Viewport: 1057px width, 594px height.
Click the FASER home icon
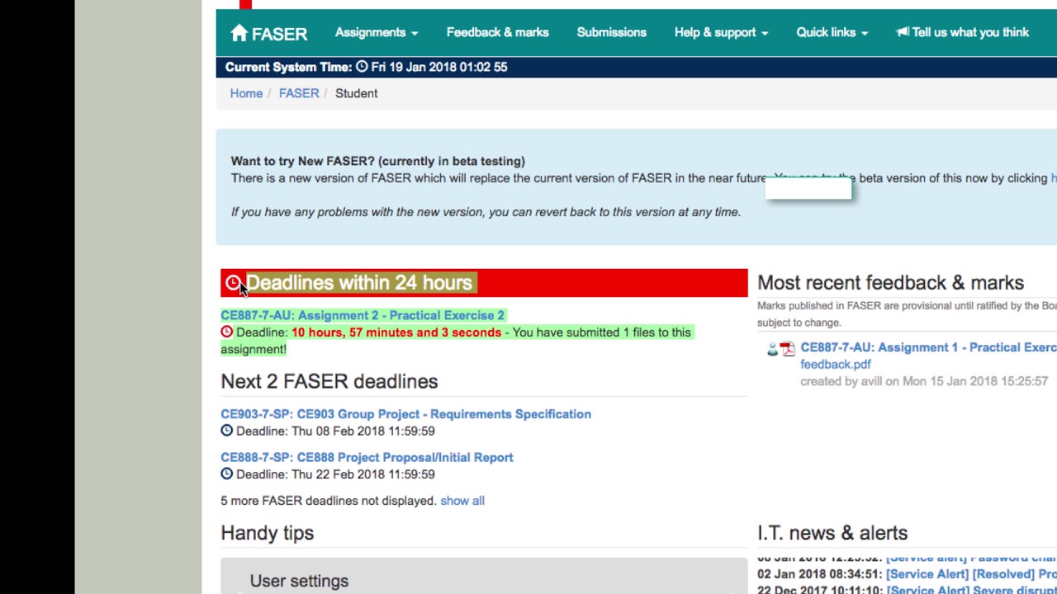(x=239, y=32)
